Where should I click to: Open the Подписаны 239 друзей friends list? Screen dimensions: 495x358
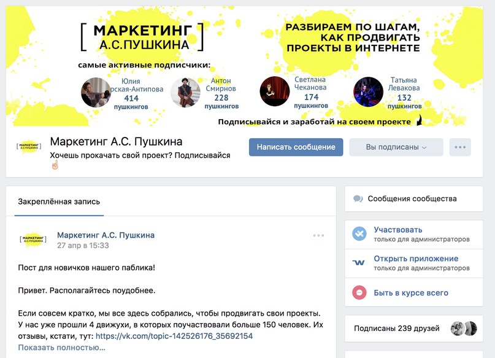[x=413, y=329]
